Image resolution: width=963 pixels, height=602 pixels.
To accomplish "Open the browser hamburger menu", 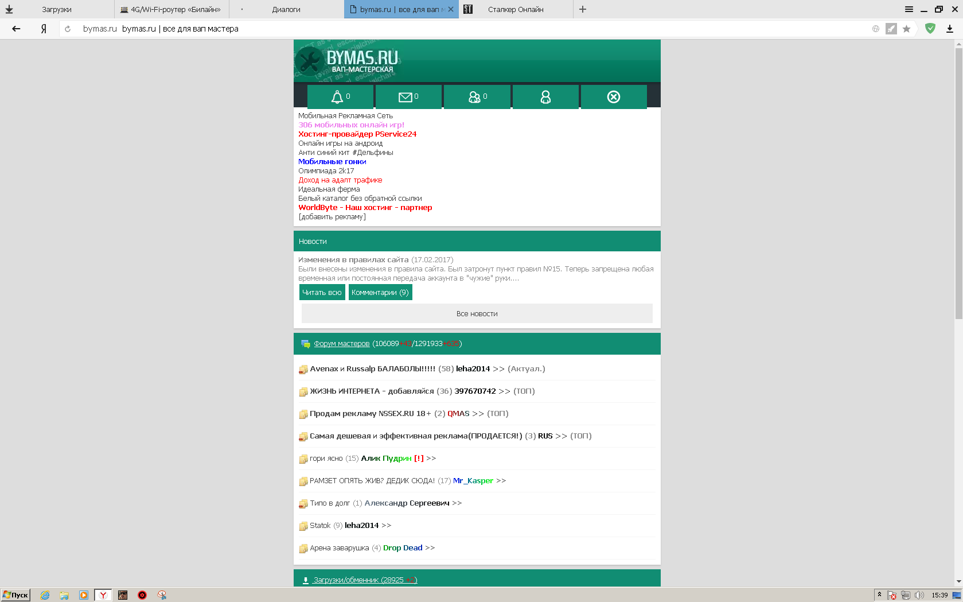I will [909, 9].
